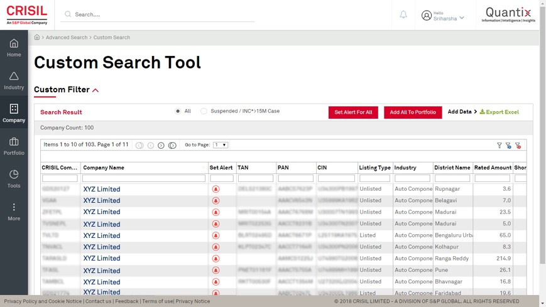Collapse the Custom Filter section
The height and width of the screenshot is (307, 546).
point(96,90)
